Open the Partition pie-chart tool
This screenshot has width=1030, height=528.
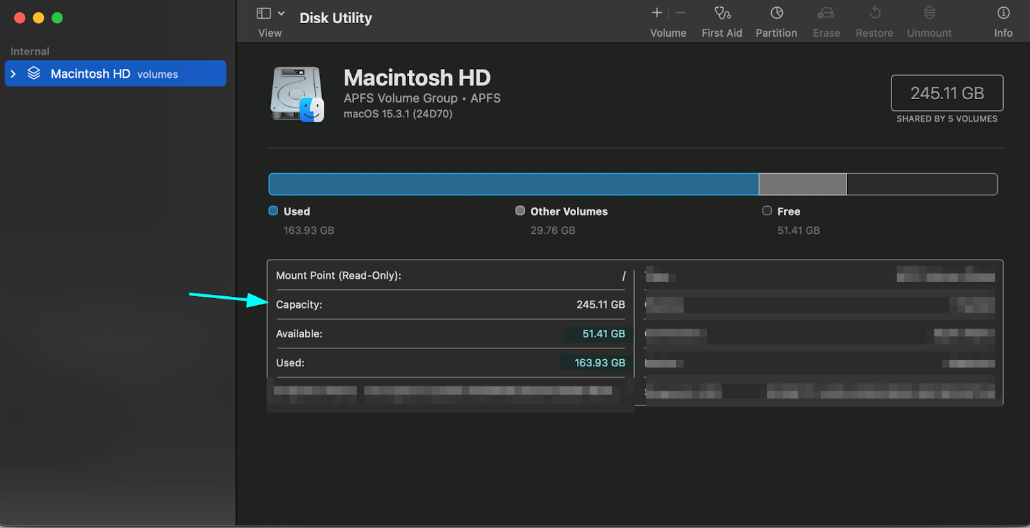[x=777, y=13]
